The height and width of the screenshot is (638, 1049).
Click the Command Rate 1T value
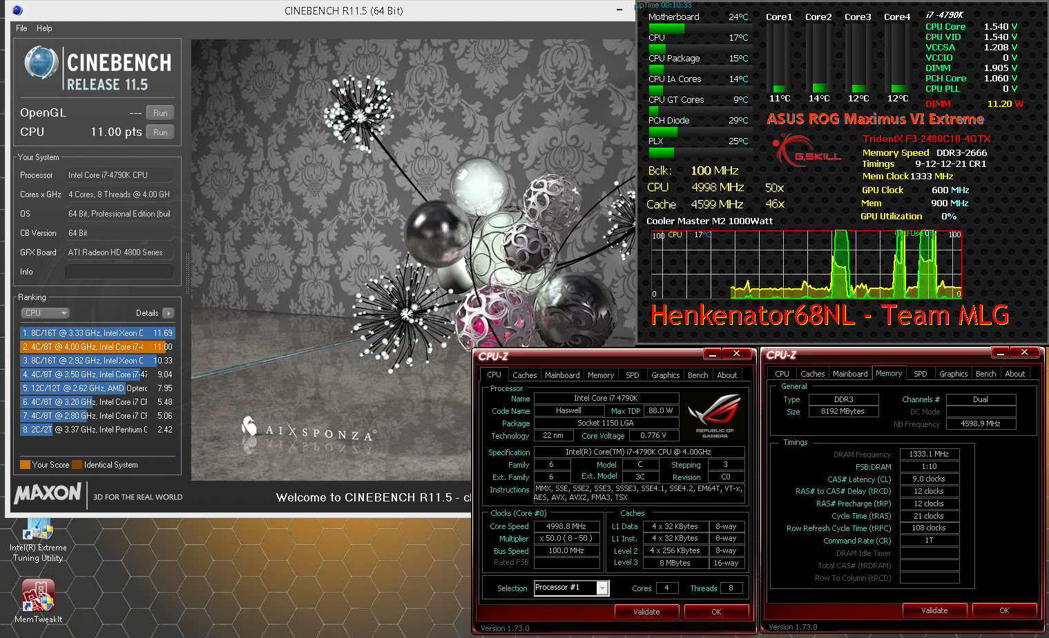point(930,541)
